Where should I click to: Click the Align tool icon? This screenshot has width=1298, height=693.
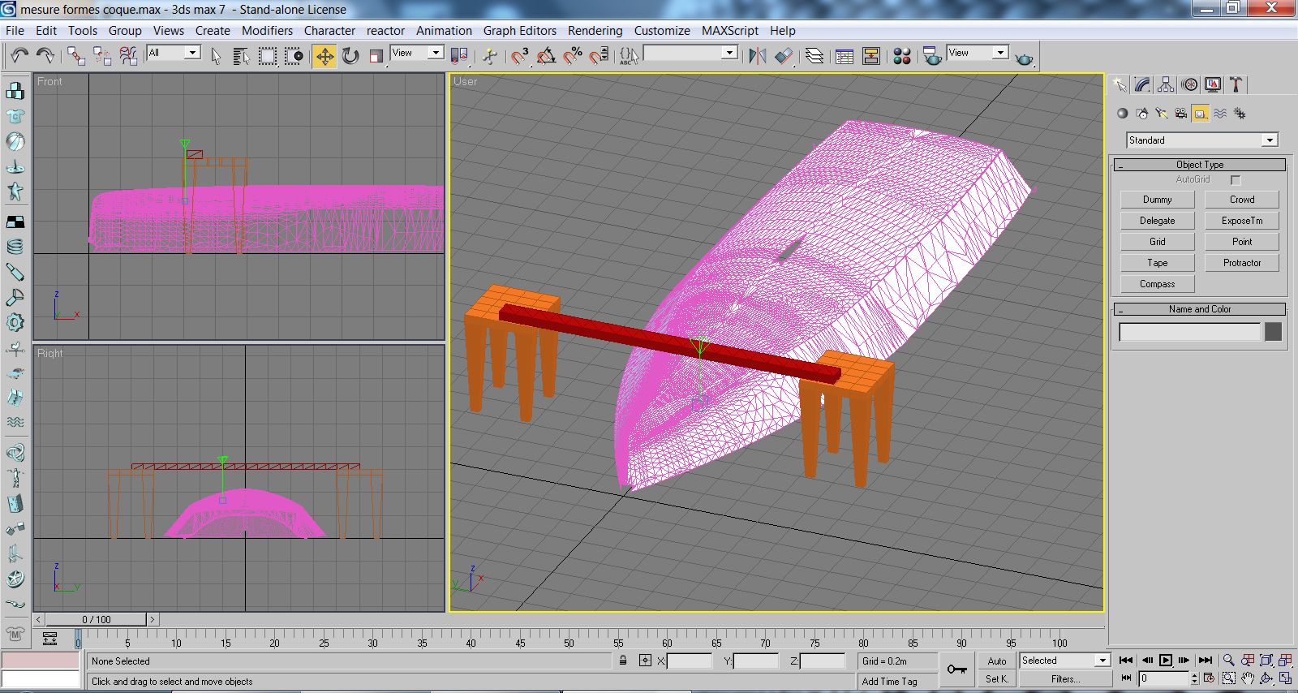784,55
